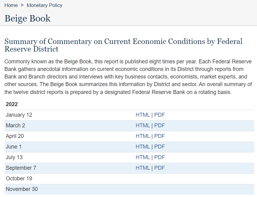Download January 12 PDF report

coord(160,115)
